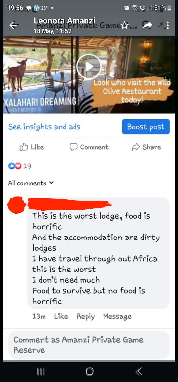Tap the Comment speech bubble icon

click(73, 147)
